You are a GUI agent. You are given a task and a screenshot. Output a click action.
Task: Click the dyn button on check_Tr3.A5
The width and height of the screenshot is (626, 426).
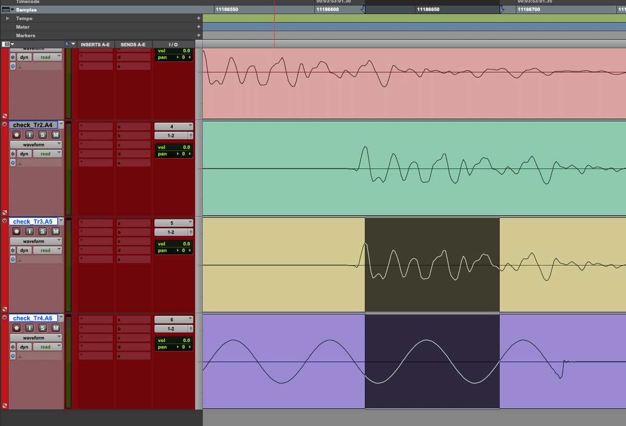[25, 250]
